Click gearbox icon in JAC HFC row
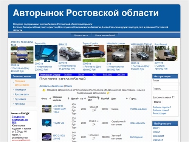The image size is (189, 142). 93,110
